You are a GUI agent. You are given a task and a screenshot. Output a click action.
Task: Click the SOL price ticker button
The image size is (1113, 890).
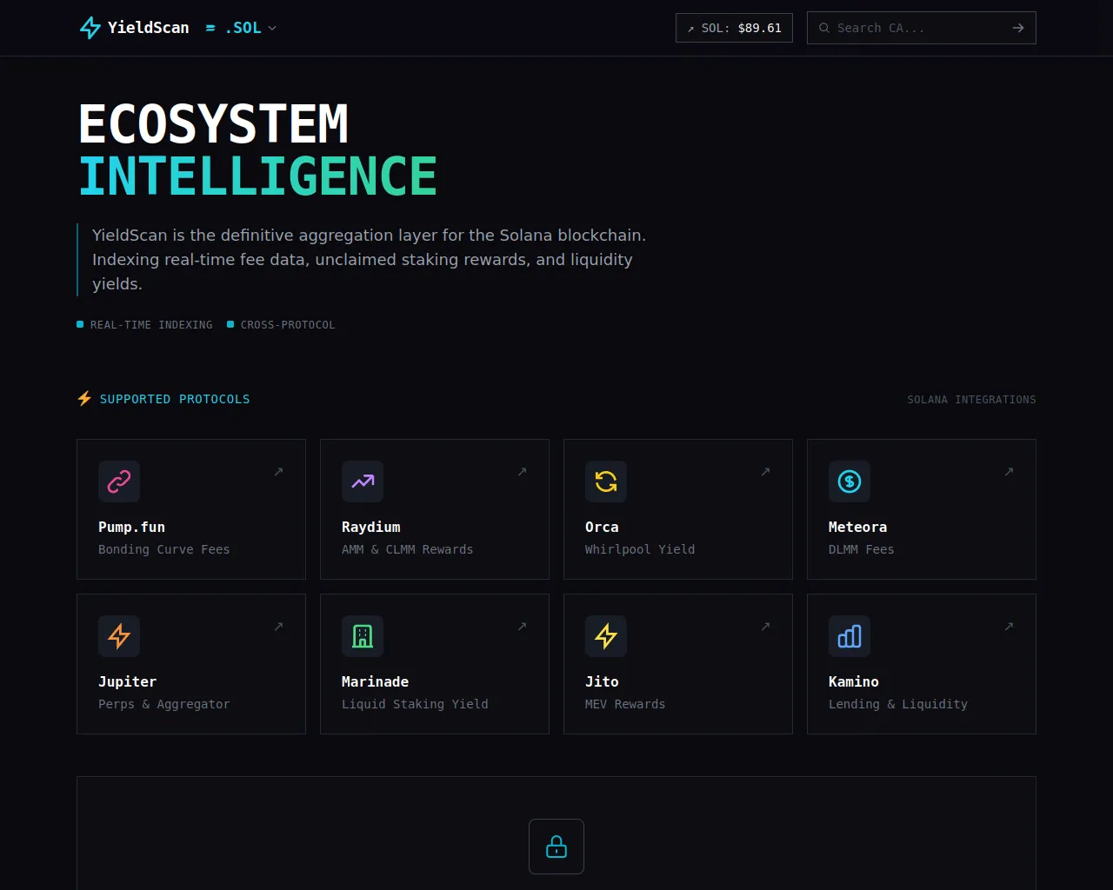(734, 28)
